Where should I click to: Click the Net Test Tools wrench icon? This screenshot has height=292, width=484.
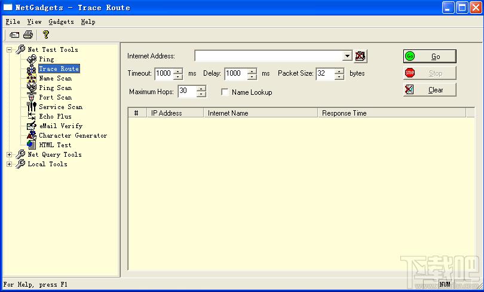coord(20,49)
